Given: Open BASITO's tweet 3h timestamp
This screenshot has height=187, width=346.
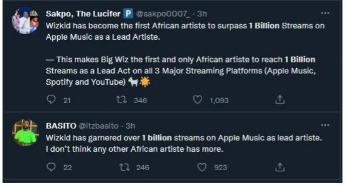Looking at the screenshot, I should 130,126.
